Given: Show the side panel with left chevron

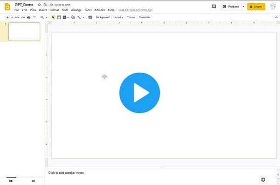Looking at the screenshot, I should pyautogui.click(x=278, y=174).
